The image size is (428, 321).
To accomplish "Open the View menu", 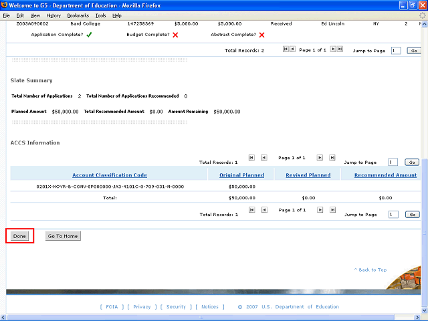I will [x=35, y=15].
